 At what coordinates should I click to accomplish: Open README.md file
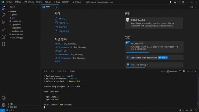(x=17, y=35)
